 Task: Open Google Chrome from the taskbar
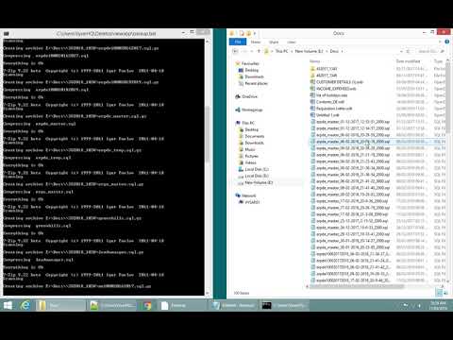(147, 305)
